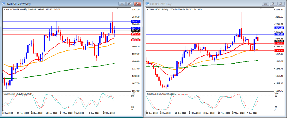287x118 pixels.
Task: Click the 1977.62 red price label
Action: [x=279, y=50]
